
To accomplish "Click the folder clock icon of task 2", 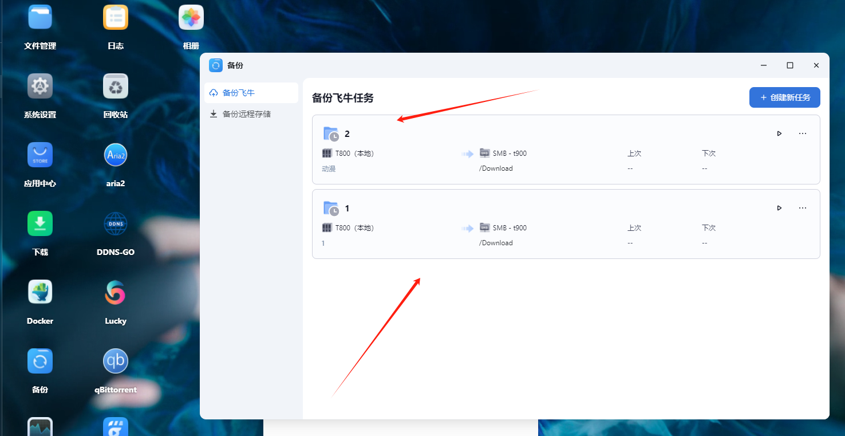I will click(x=331, y=134).
